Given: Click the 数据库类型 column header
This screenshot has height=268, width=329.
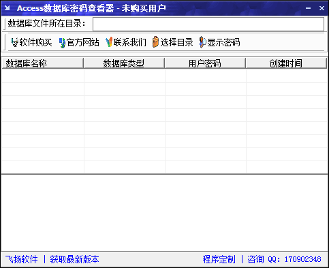Looking at the screenshot, I should (x=124, y=63).
